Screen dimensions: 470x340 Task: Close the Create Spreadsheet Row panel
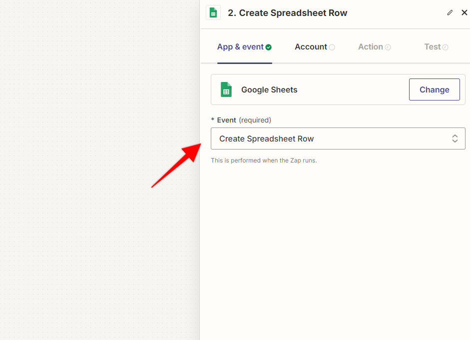465,12
